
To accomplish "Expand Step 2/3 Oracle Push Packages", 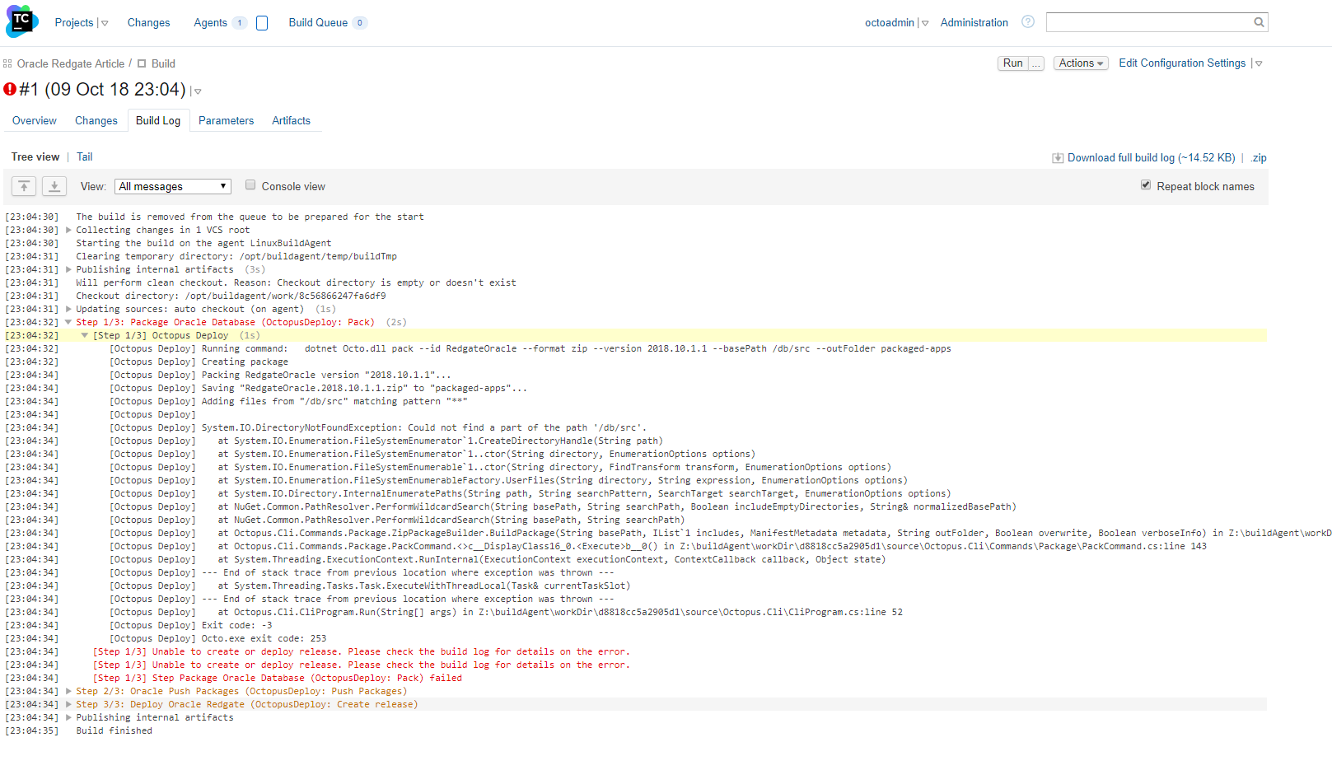I will pos(68,692).
